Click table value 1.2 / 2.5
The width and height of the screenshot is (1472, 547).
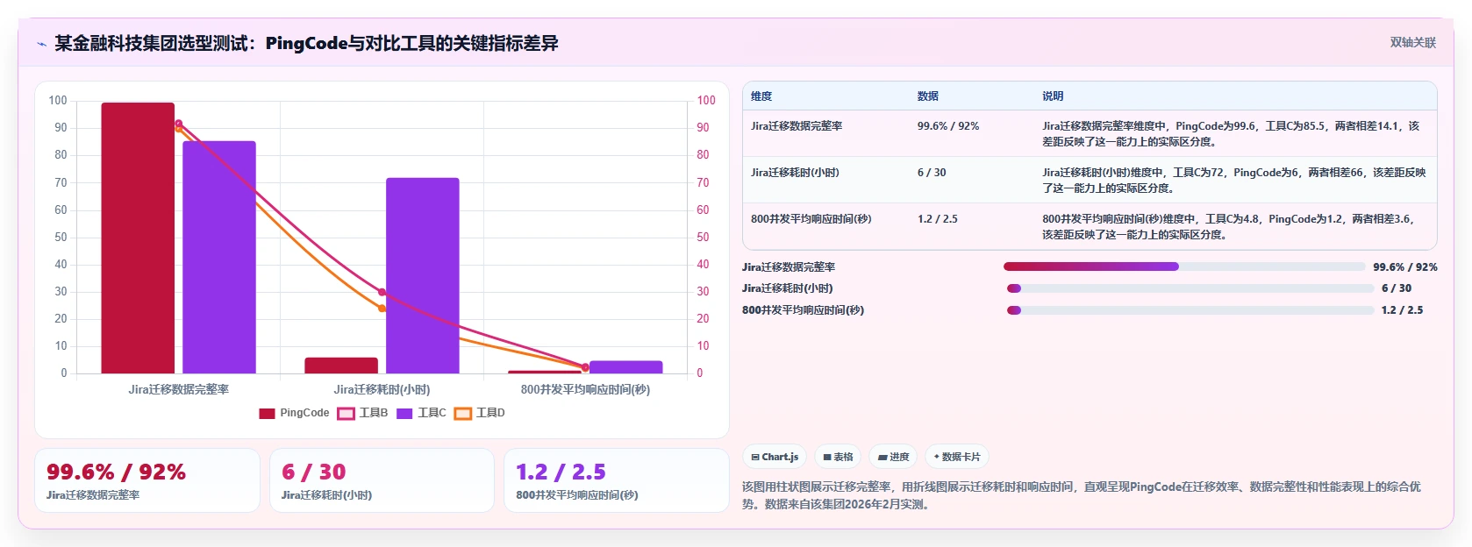pyautogui.click(x=938, y=219)
